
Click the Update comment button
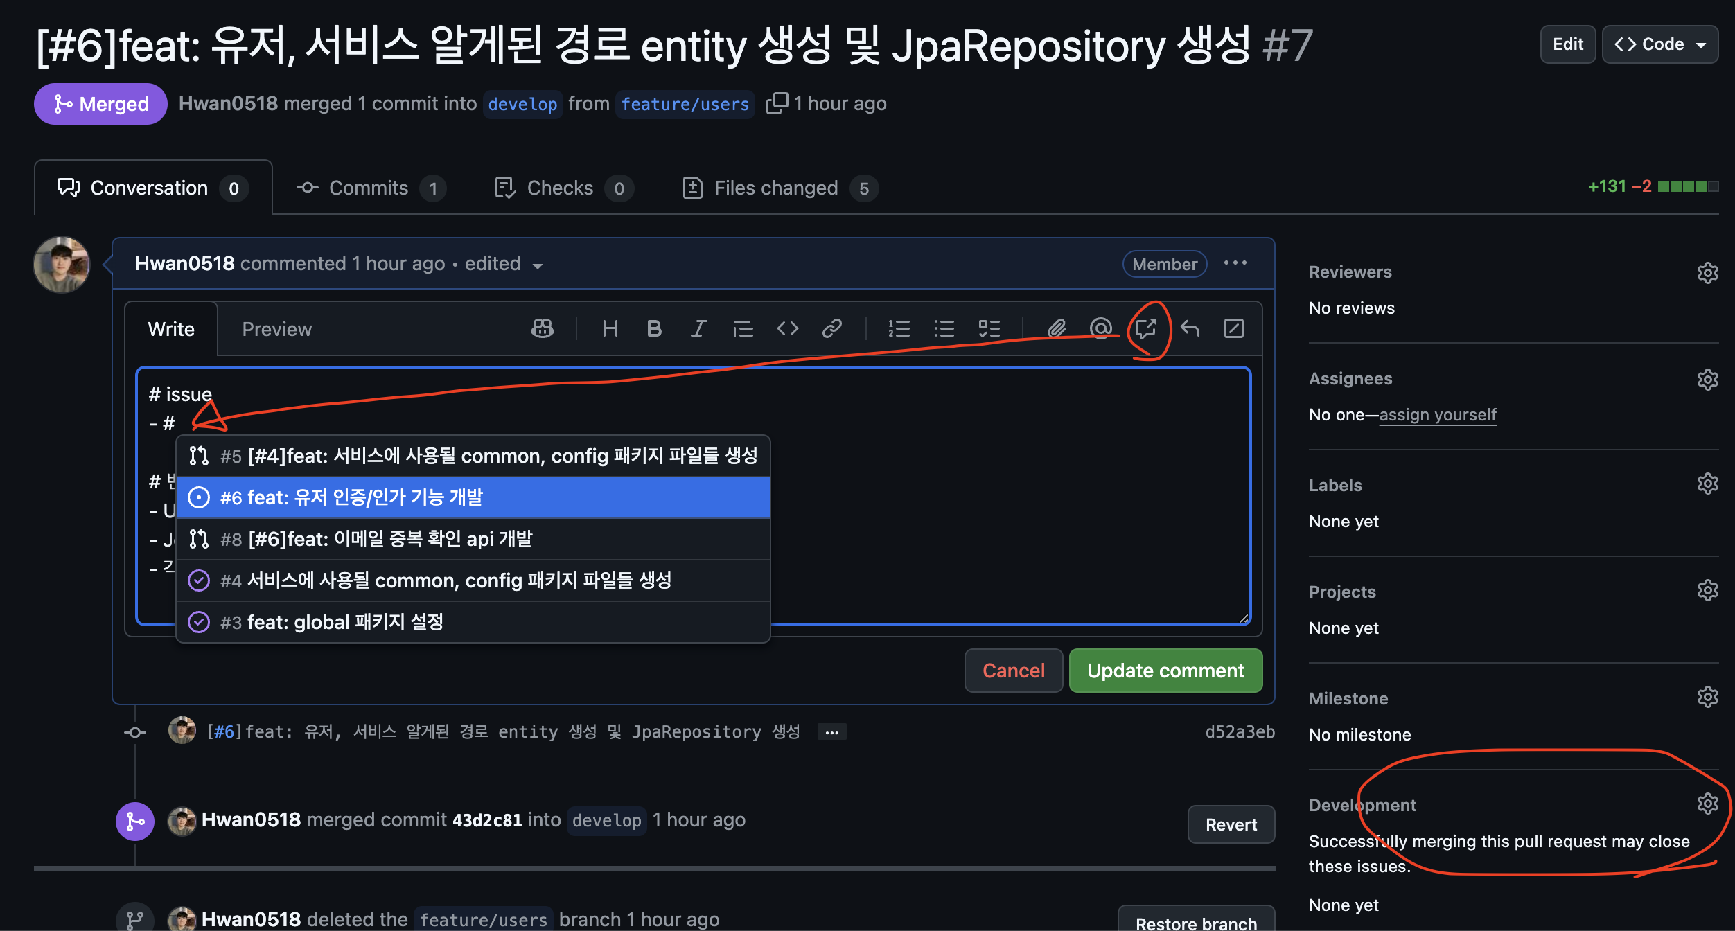[x=1165, y=671]
